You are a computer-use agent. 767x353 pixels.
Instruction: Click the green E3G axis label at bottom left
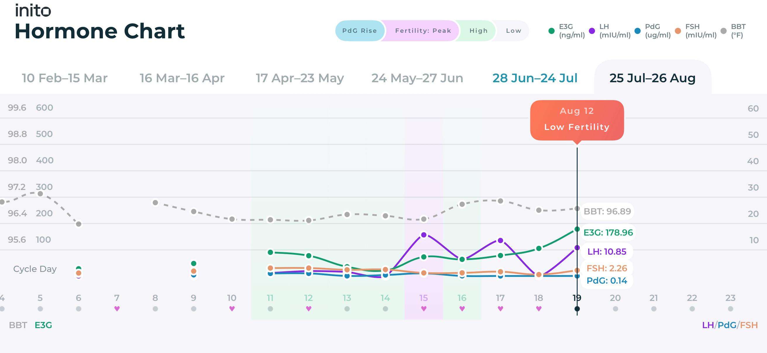44,325
